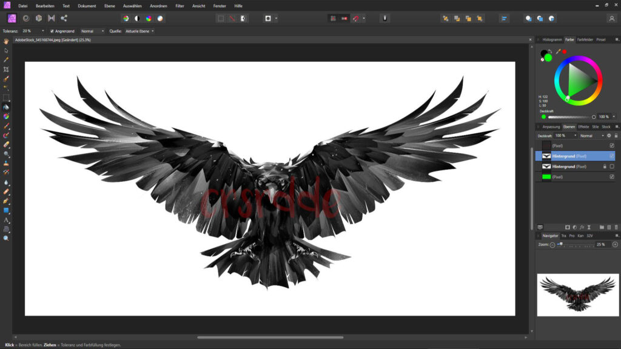Toggle the Angrenzend checkbox
This screenshot has width=621, height=349.
click(52, 31)
